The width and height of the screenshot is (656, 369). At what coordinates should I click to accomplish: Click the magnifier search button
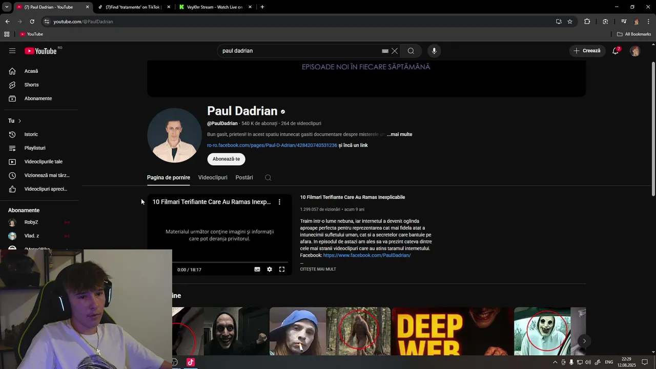coord(411,51)
